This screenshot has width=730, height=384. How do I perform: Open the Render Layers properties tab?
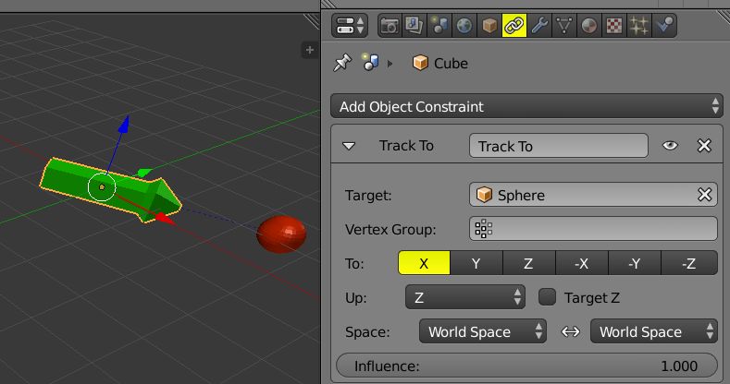pyautogui.click(x=414, y=26)
